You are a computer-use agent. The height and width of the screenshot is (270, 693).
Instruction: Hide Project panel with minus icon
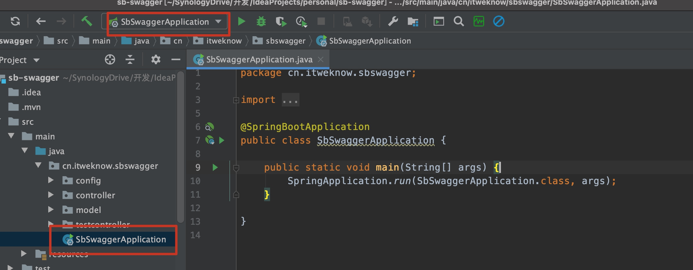point(176,60)
